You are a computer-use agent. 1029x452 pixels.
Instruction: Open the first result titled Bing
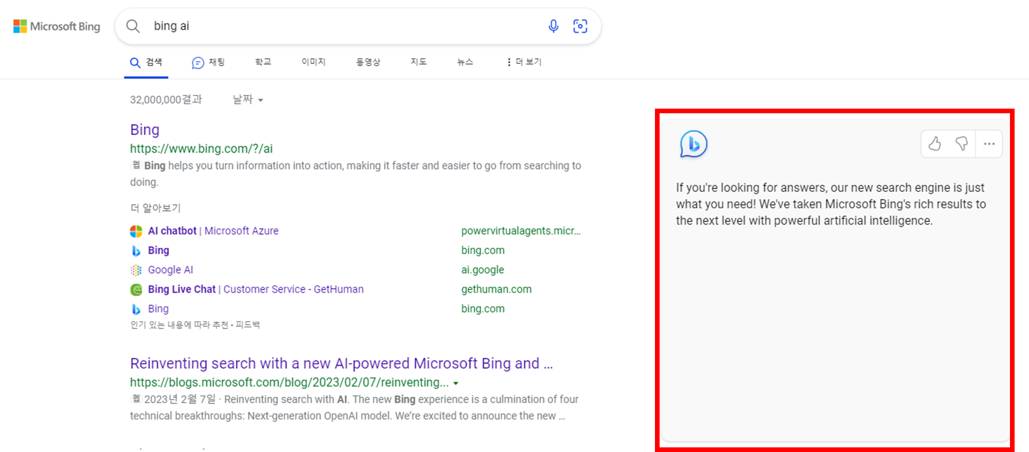coord(145,130)
